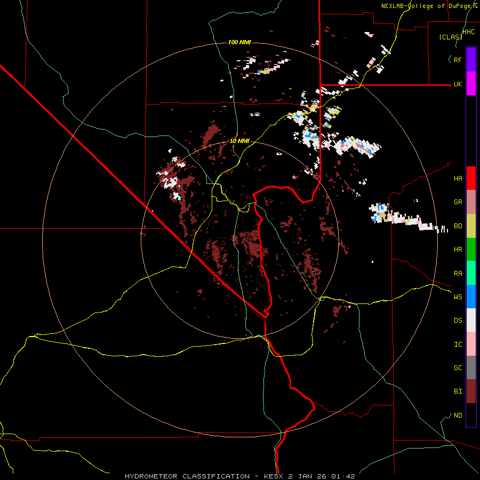Click the ND legend label
This screenshot has width=480, height=480.
[x=458, y=415]
